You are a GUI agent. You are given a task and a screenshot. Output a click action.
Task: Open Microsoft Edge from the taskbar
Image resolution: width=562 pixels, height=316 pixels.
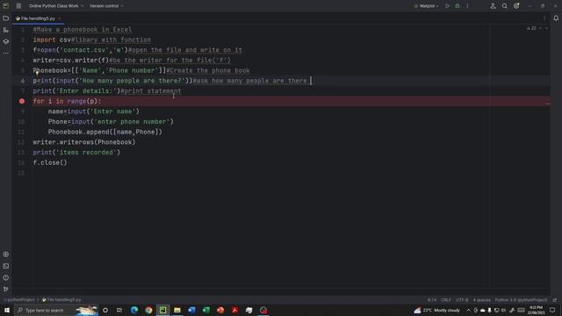pos(134,310)
